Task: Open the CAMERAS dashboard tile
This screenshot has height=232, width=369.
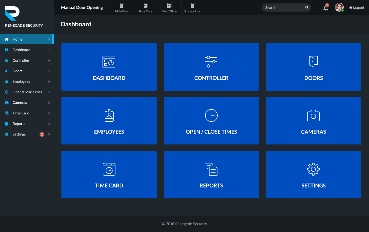Action: click(313, 121)
